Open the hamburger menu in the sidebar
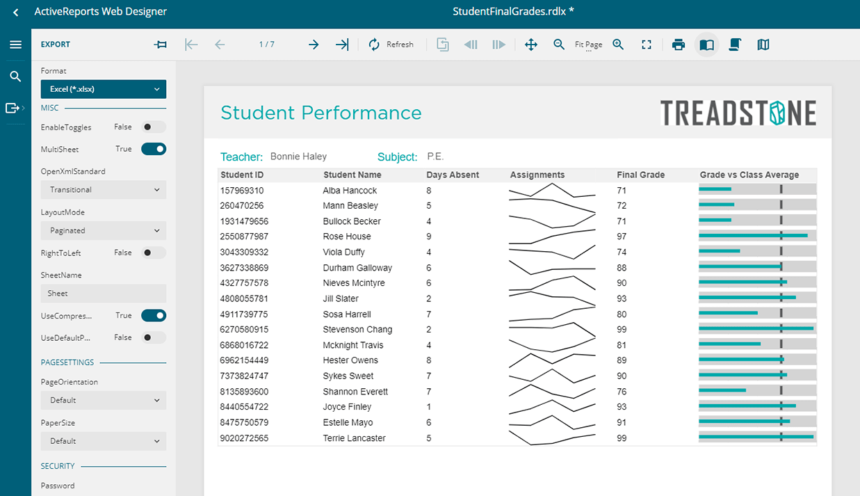860x496 pixels. click(x=15, y=45)
